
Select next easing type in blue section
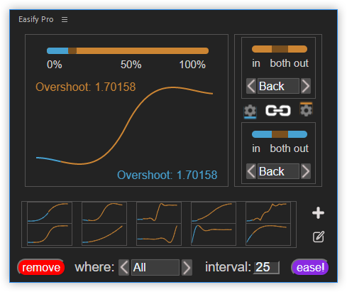tap(306, 171)
